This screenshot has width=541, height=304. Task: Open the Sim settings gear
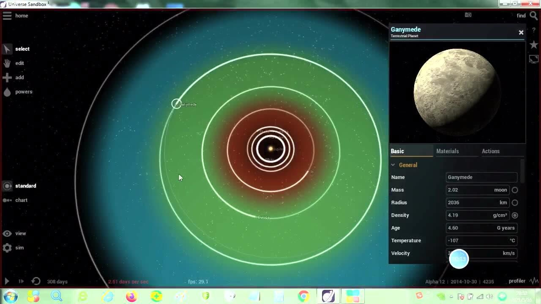(x=8, y=247)
